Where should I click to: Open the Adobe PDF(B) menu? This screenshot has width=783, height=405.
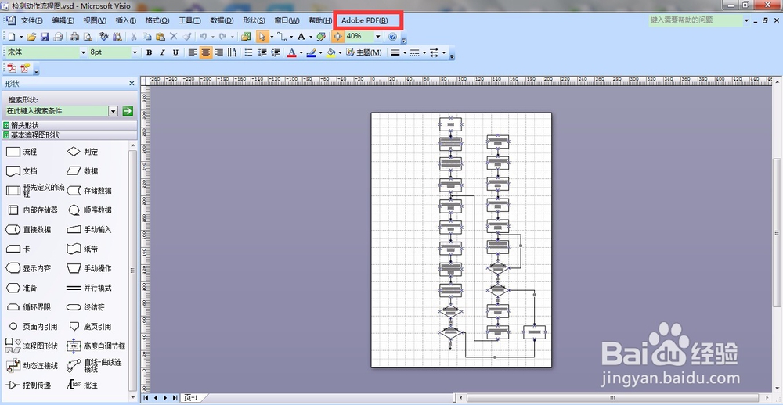365,20
